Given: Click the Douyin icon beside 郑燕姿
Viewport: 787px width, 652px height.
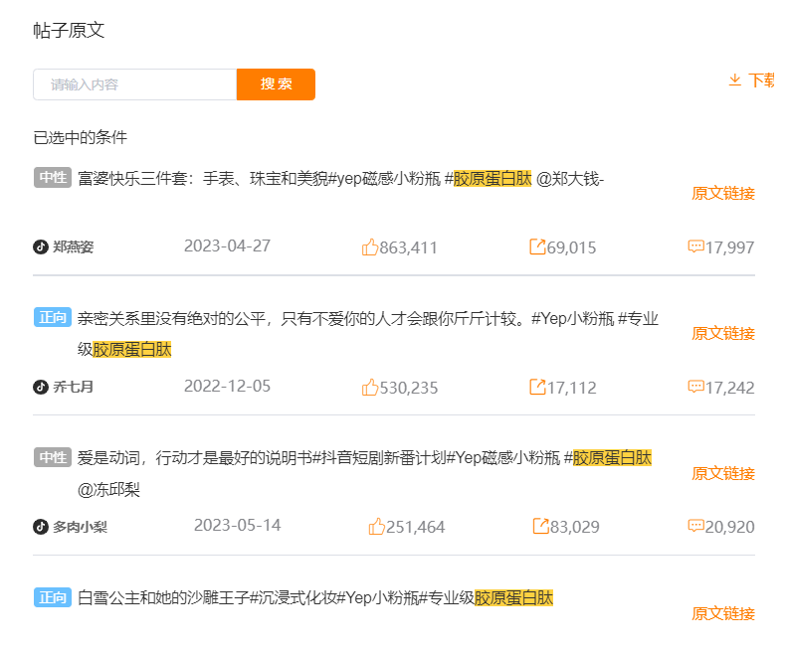Looking at the screenshot, I should (x=41, y=246).
